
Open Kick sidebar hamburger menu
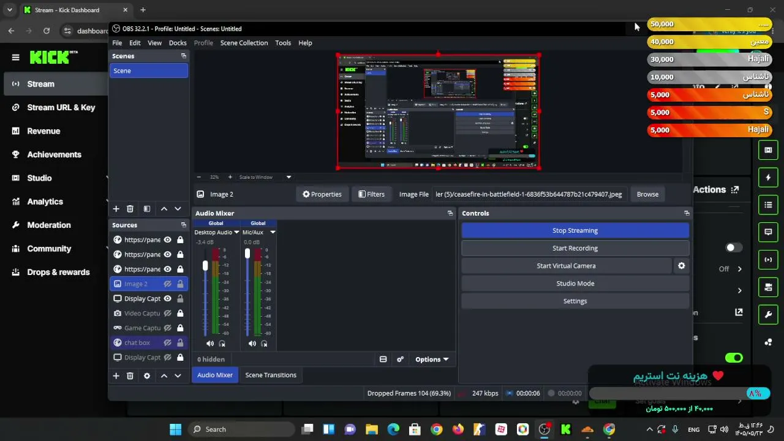pos(15,58)
